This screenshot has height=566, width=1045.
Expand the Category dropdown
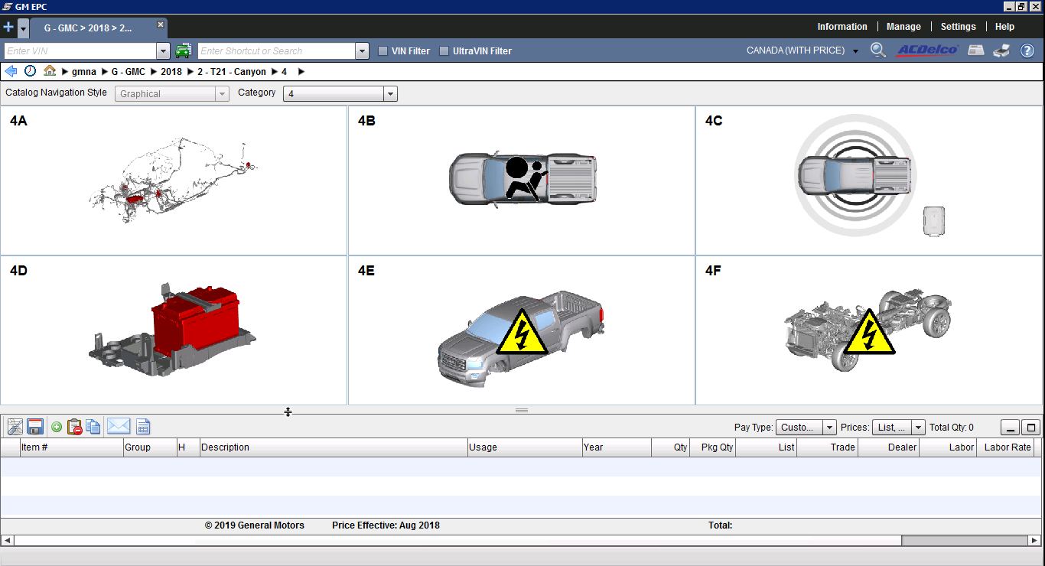(390, 94)
